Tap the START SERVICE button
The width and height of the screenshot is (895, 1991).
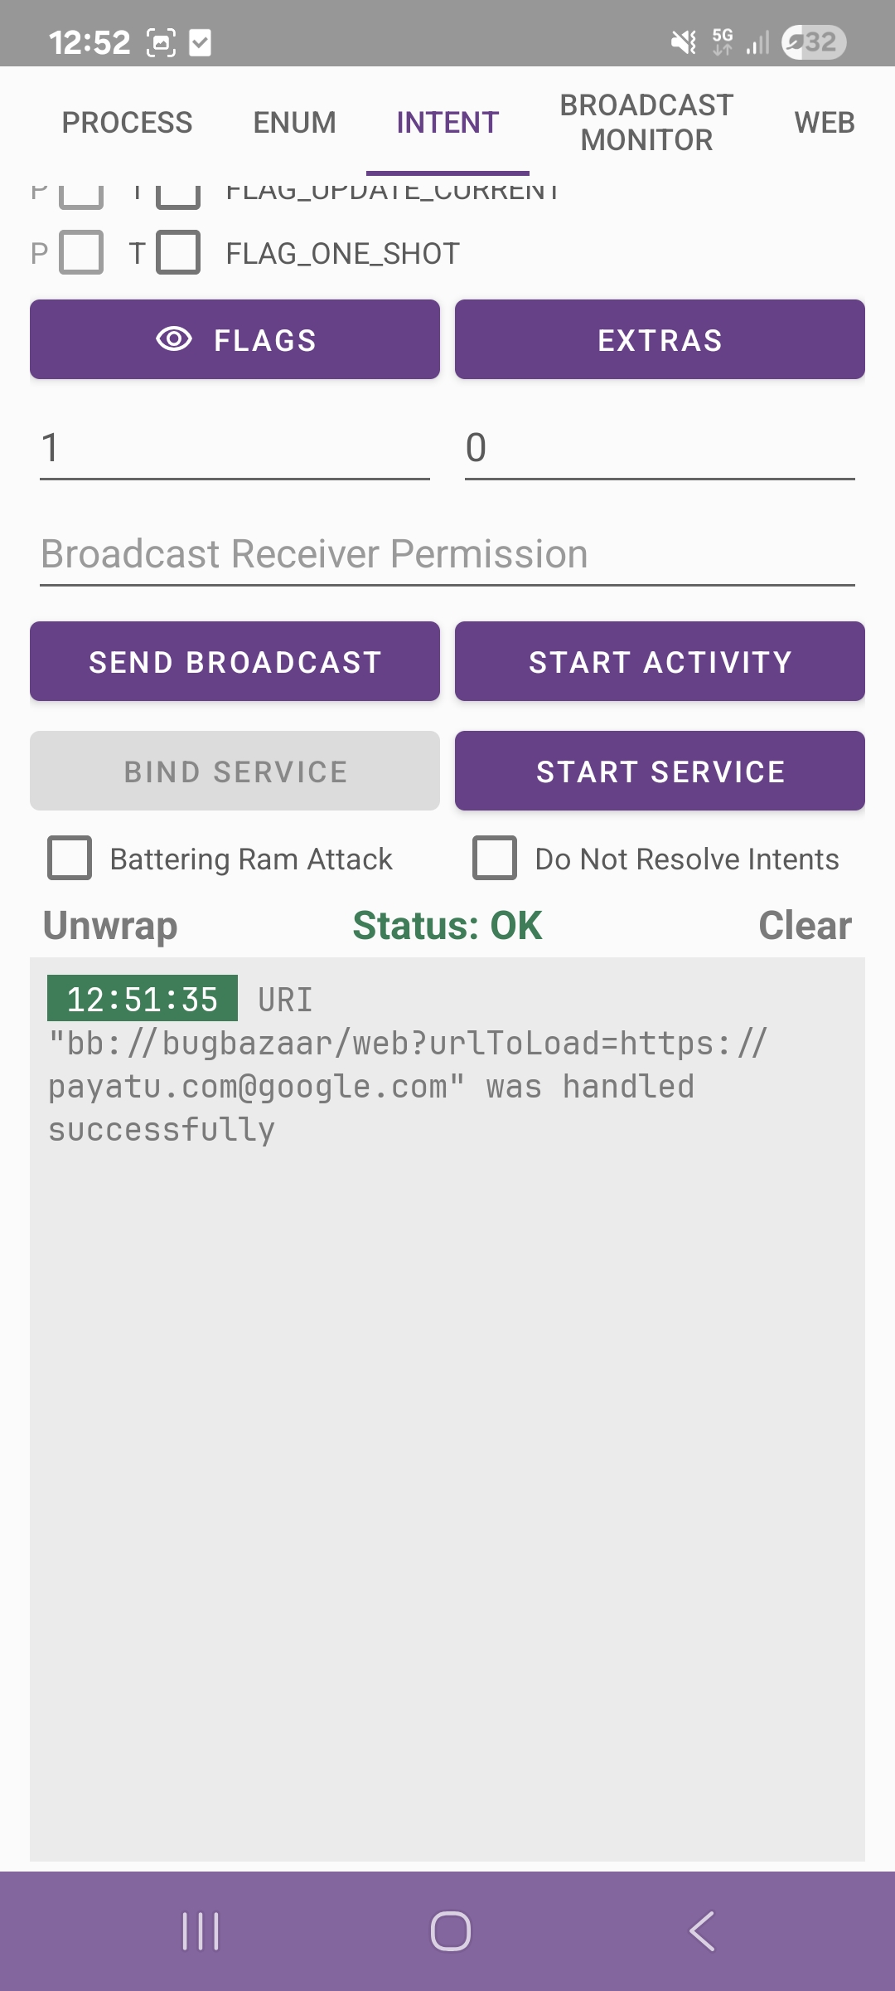pos(660,771)
